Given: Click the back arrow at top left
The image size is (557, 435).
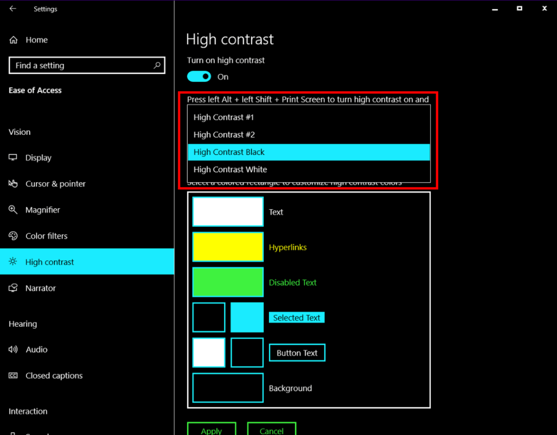Looking at the screenshot, I should click(x=13, y=8).
